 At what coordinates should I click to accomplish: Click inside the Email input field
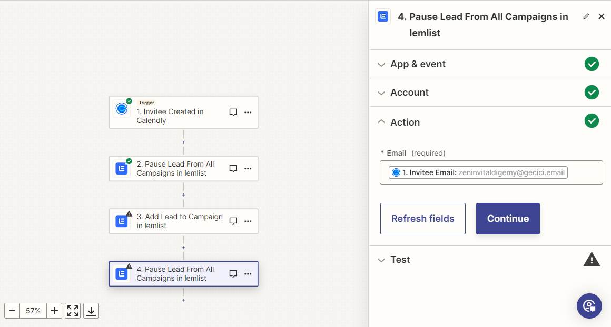click(x=491, y=172)
